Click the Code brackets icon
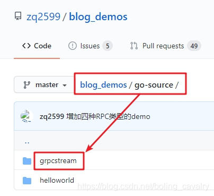Image resolution: width=214 pixels, height=196 pixels. [x=26, y=46]
